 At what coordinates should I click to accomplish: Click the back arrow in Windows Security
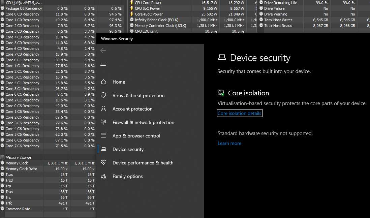tap(103, 51)
